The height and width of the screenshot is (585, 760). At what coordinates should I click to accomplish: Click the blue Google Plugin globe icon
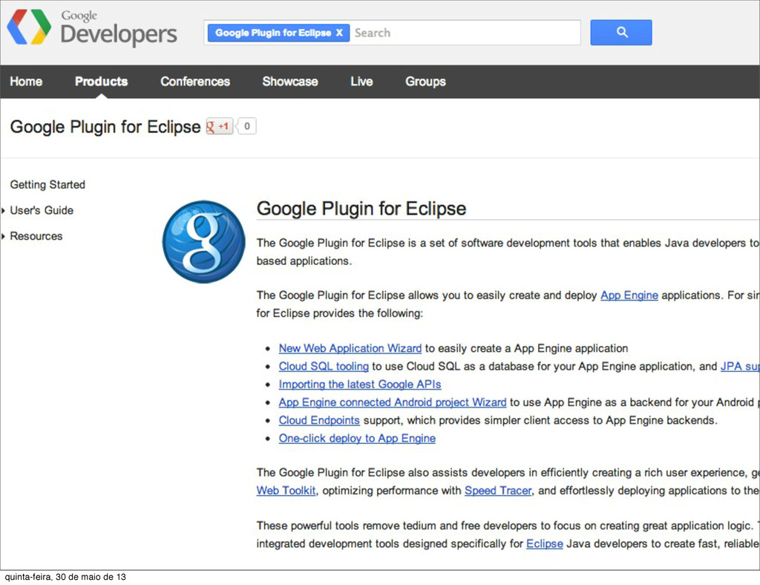203,241
